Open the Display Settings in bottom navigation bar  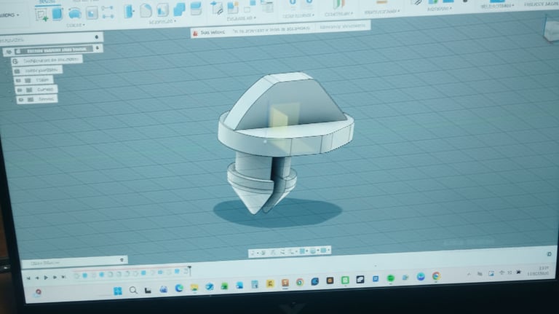click(x=302, y=251)
